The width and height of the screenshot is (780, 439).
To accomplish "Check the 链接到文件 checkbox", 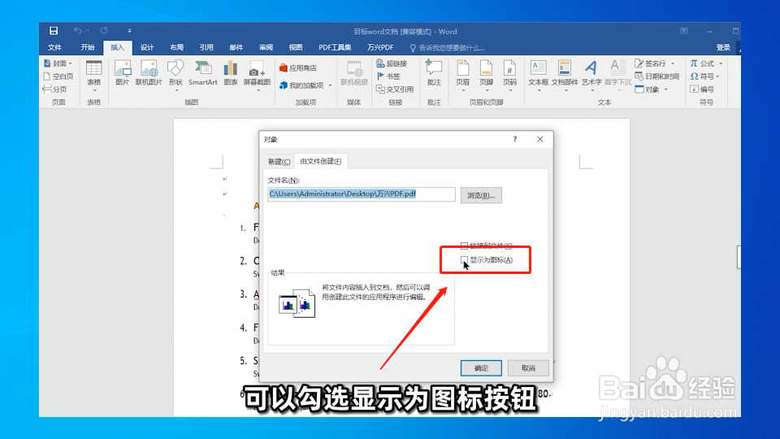I will click(464, 246).
